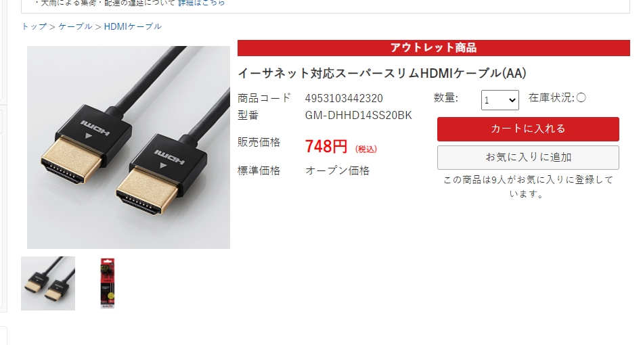Open the 詳細はこちら notice link
Screen dimensions: 643x345
[x=201, y=3]
